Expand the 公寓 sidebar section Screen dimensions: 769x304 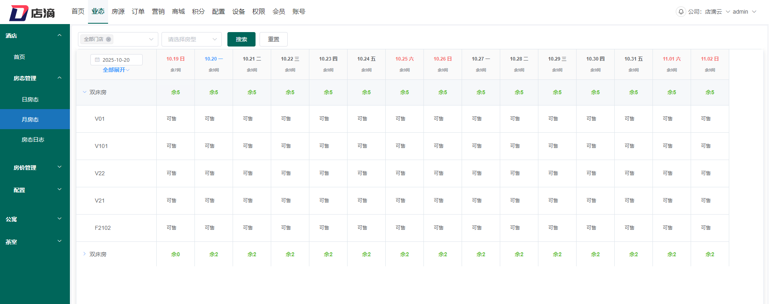(59, 219)
